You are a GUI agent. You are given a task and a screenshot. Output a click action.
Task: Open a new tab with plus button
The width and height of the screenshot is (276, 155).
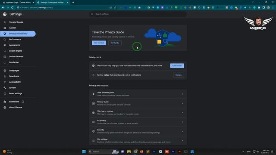point(73,3)
